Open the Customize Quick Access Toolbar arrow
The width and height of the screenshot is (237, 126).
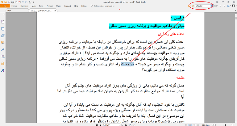[34, 2]
